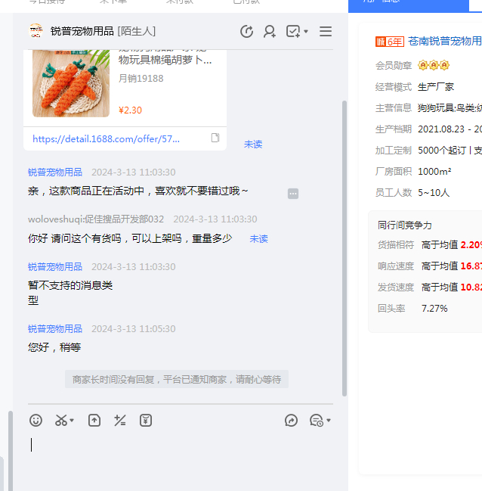Click the chat history refresh icon
482x491 pixels.
pos(246,31)
